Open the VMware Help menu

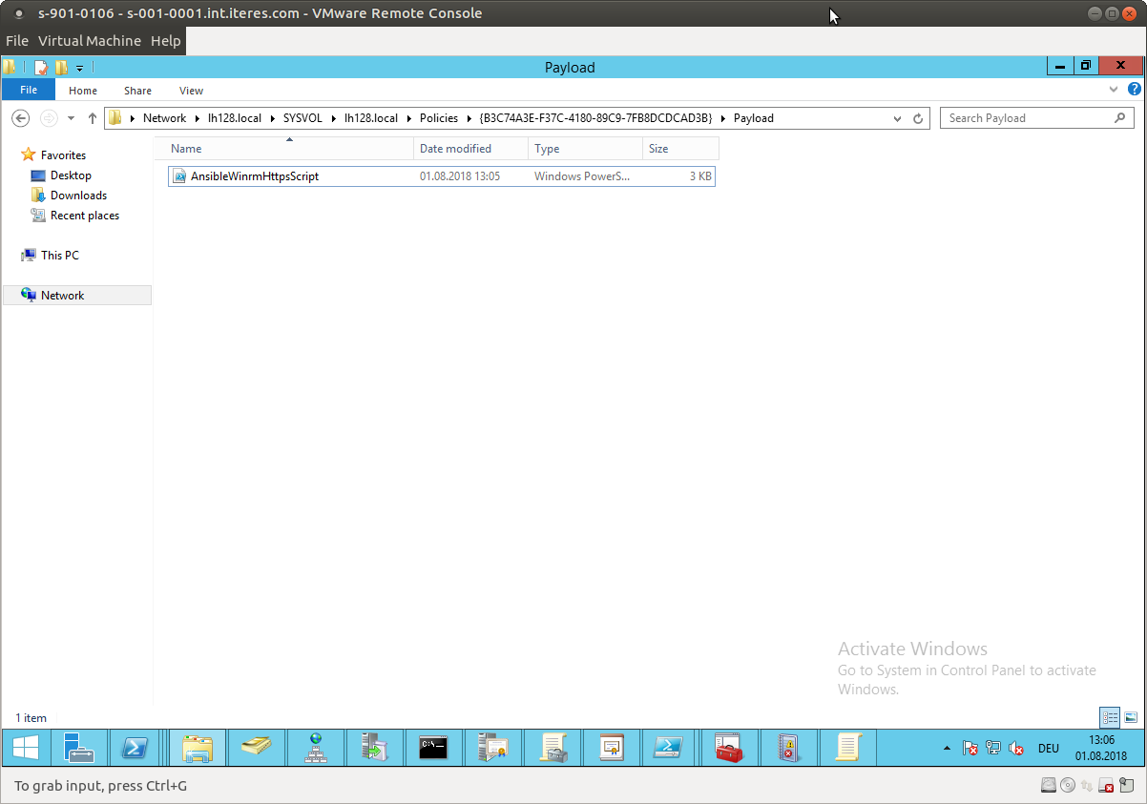tap(165, 41)
